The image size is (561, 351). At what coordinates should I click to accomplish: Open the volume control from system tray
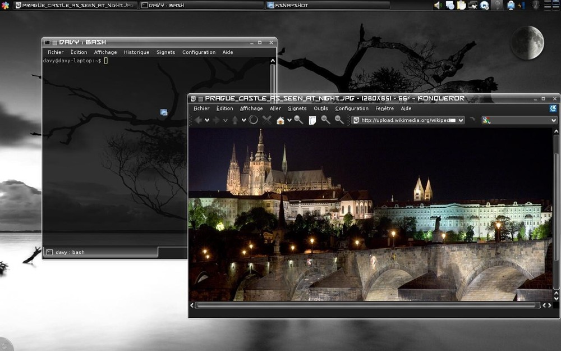437,6
